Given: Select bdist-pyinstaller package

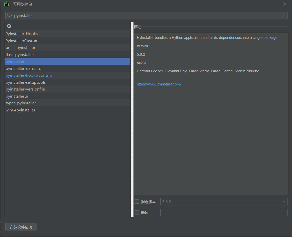Looking at the screenshot, I should coord(67,48).
